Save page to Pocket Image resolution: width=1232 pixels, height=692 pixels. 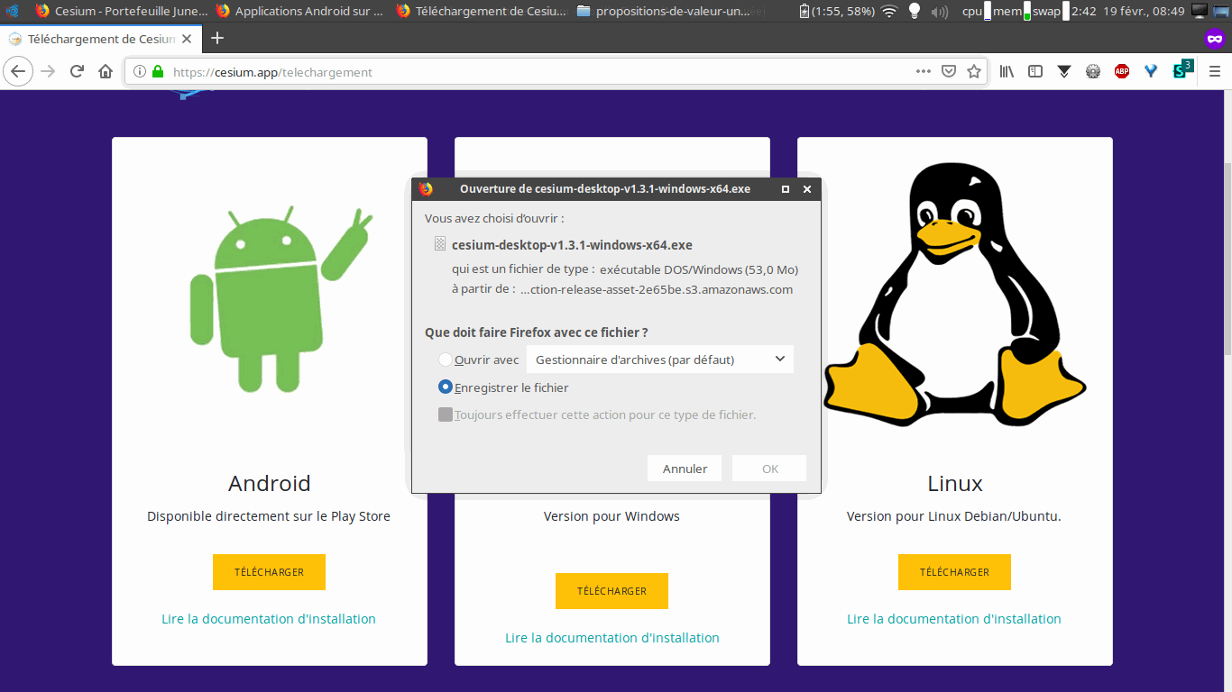[x=949, y=71]
